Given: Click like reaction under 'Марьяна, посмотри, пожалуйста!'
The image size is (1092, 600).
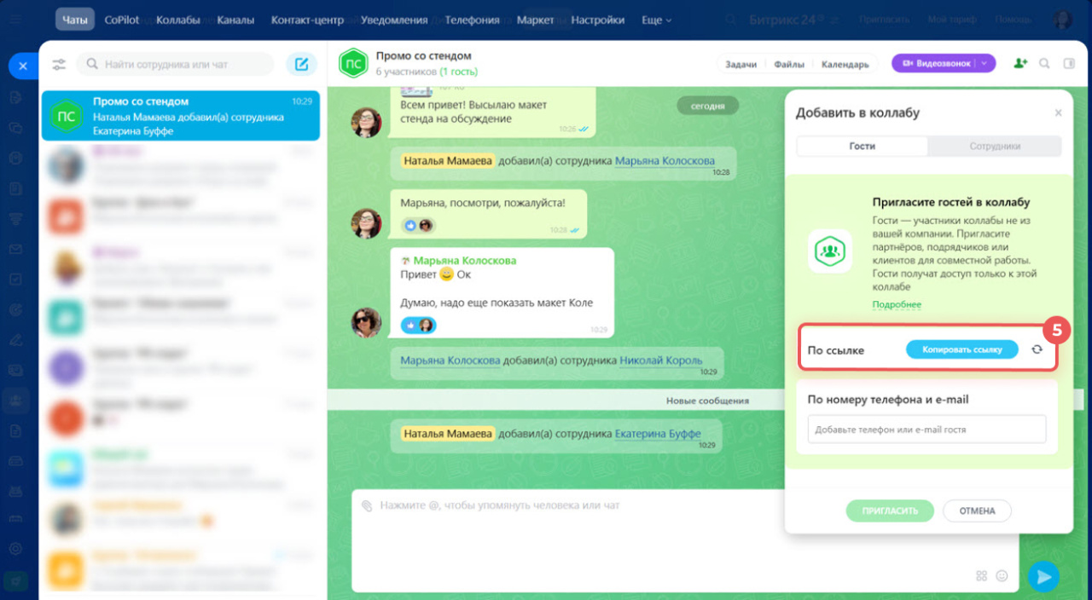Looking at the screenshot, I should point(412,226).
